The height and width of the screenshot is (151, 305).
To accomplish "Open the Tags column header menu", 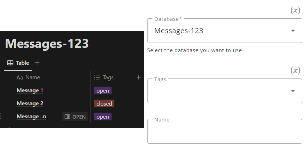I will pos(111,77).
